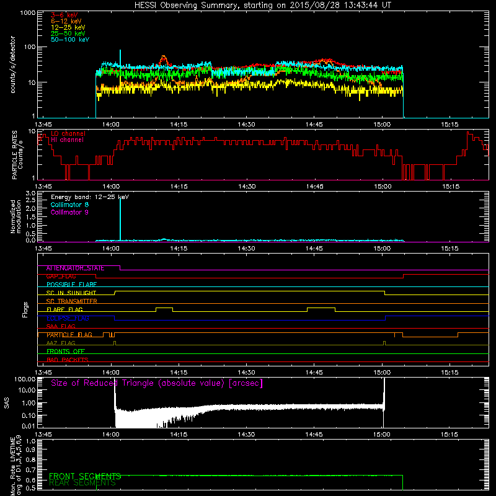
Task: Click the Normalized modulation axis label
Action: click(x=16, y=216)
